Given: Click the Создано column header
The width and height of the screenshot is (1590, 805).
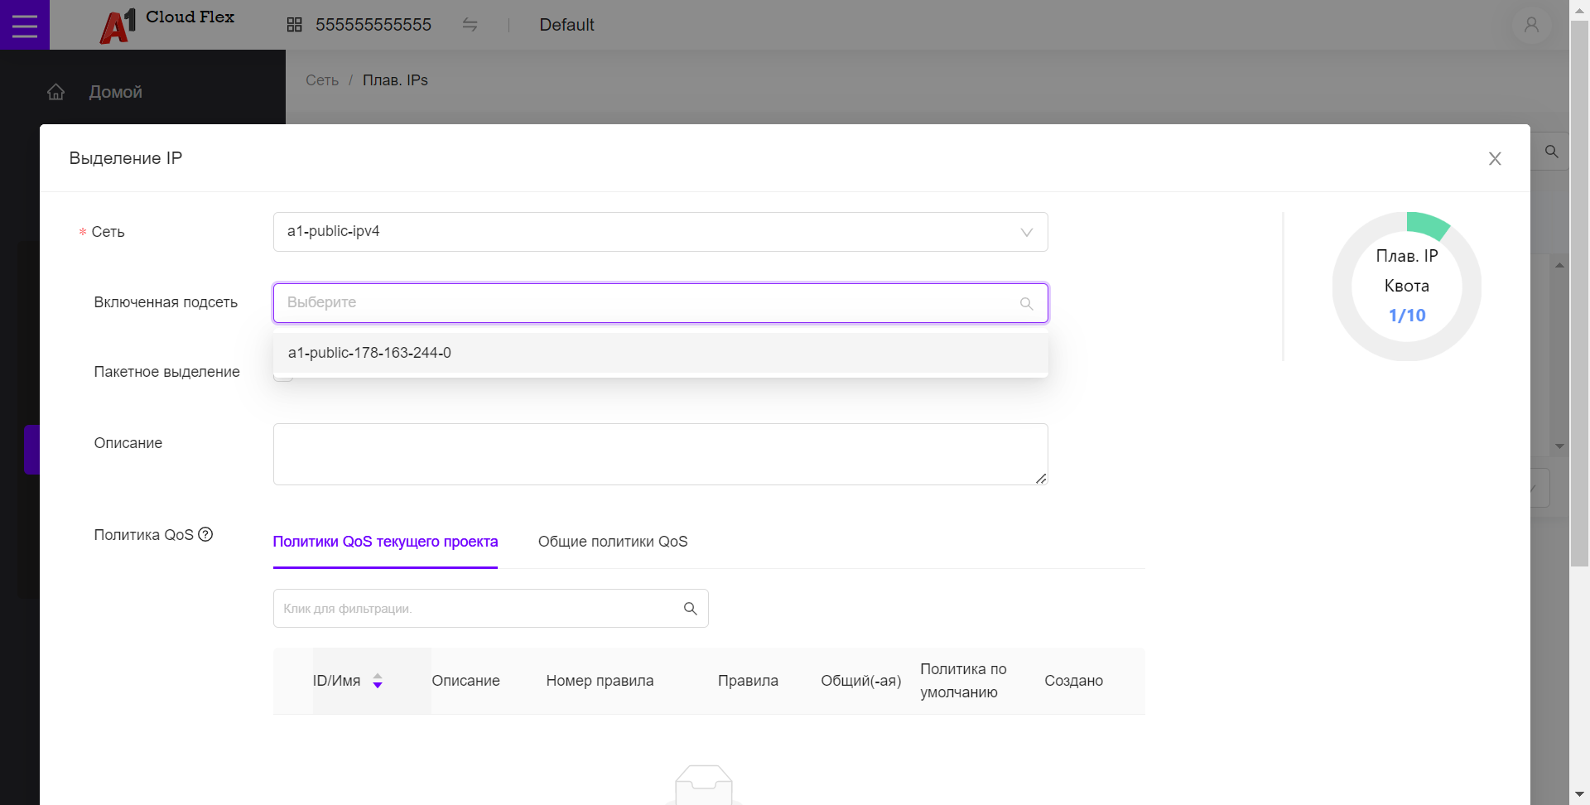Looking at the screenshot, I should (x=1073, y=681).
